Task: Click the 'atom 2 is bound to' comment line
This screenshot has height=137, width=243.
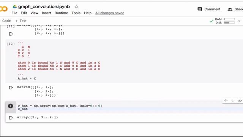Action: 59,69
